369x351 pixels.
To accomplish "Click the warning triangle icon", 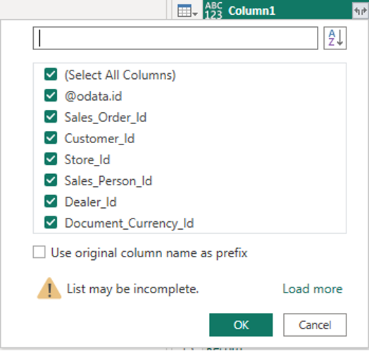I will pos(49,288).
